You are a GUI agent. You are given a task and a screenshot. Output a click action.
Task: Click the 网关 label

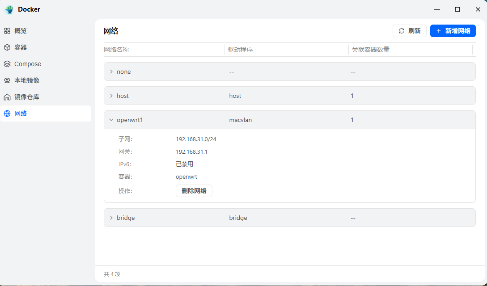[x=126, y=151]
